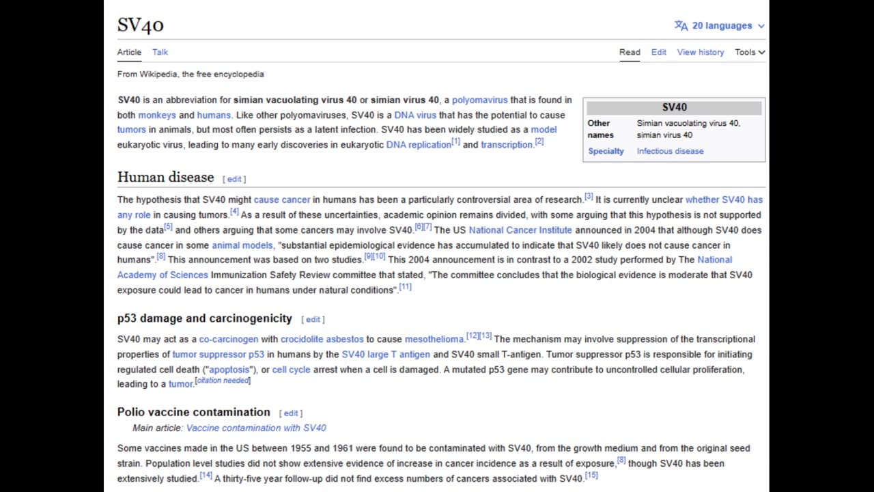Image resolution: width=874 pixels, height=492 pixels.
Task: Open the co-carcinogen link
Action: tap(229, 339)
